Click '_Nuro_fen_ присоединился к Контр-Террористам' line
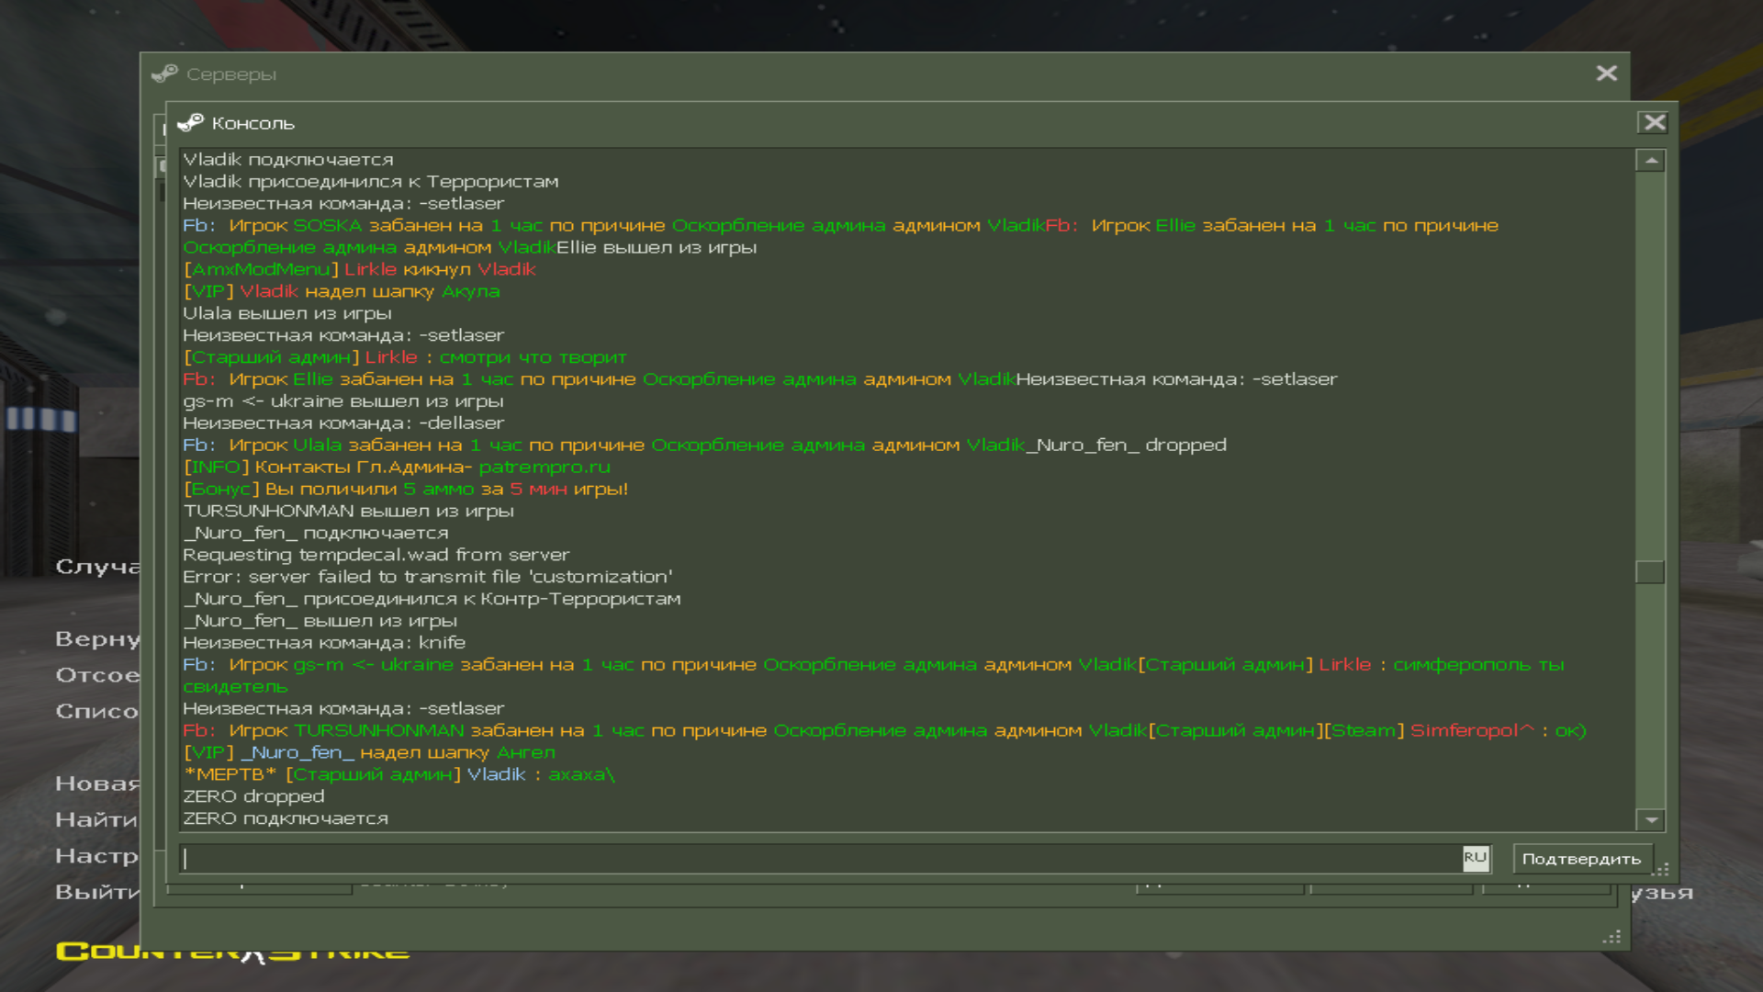The image size is (1763, 992). click(x=432, y=600)
